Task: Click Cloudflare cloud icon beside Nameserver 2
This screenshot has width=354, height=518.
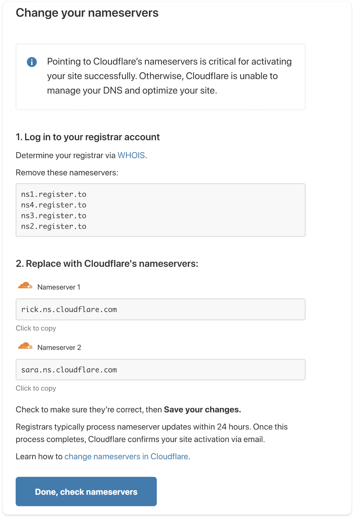Action: (x=25, y=346)
